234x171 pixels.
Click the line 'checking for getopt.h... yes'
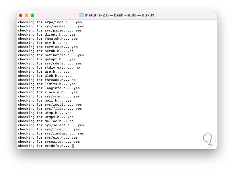[x=47, y=59]
